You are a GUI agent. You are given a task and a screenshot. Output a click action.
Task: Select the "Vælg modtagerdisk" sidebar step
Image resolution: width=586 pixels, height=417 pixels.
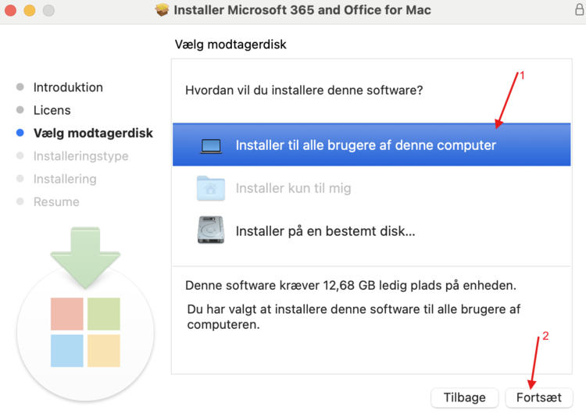[x=93, y=134]
